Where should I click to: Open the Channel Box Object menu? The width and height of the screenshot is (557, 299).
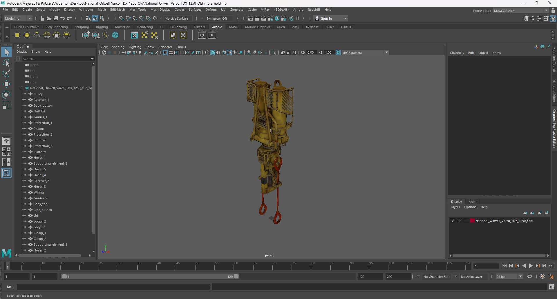click(x=483, y=53)
